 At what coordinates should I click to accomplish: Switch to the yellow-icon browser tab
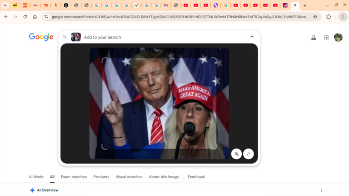click(x=15, y=6)
